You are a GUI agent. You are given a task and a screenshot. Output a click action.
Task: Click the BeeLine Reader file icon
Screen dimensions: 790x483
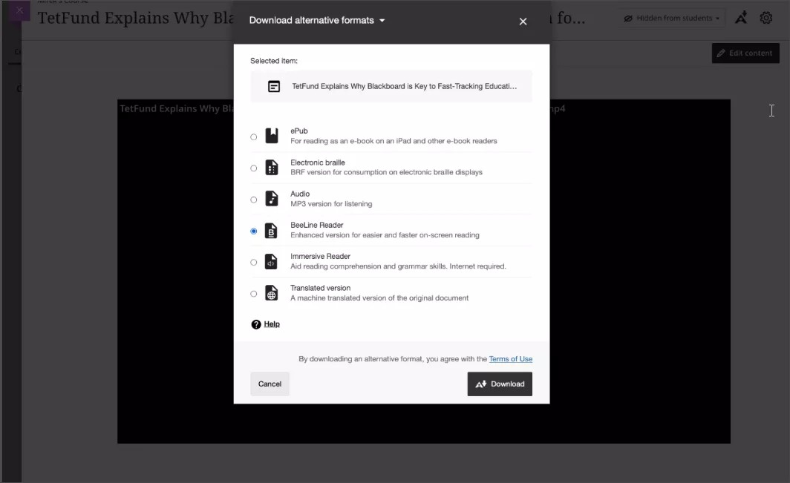click(x=272, y=231)
